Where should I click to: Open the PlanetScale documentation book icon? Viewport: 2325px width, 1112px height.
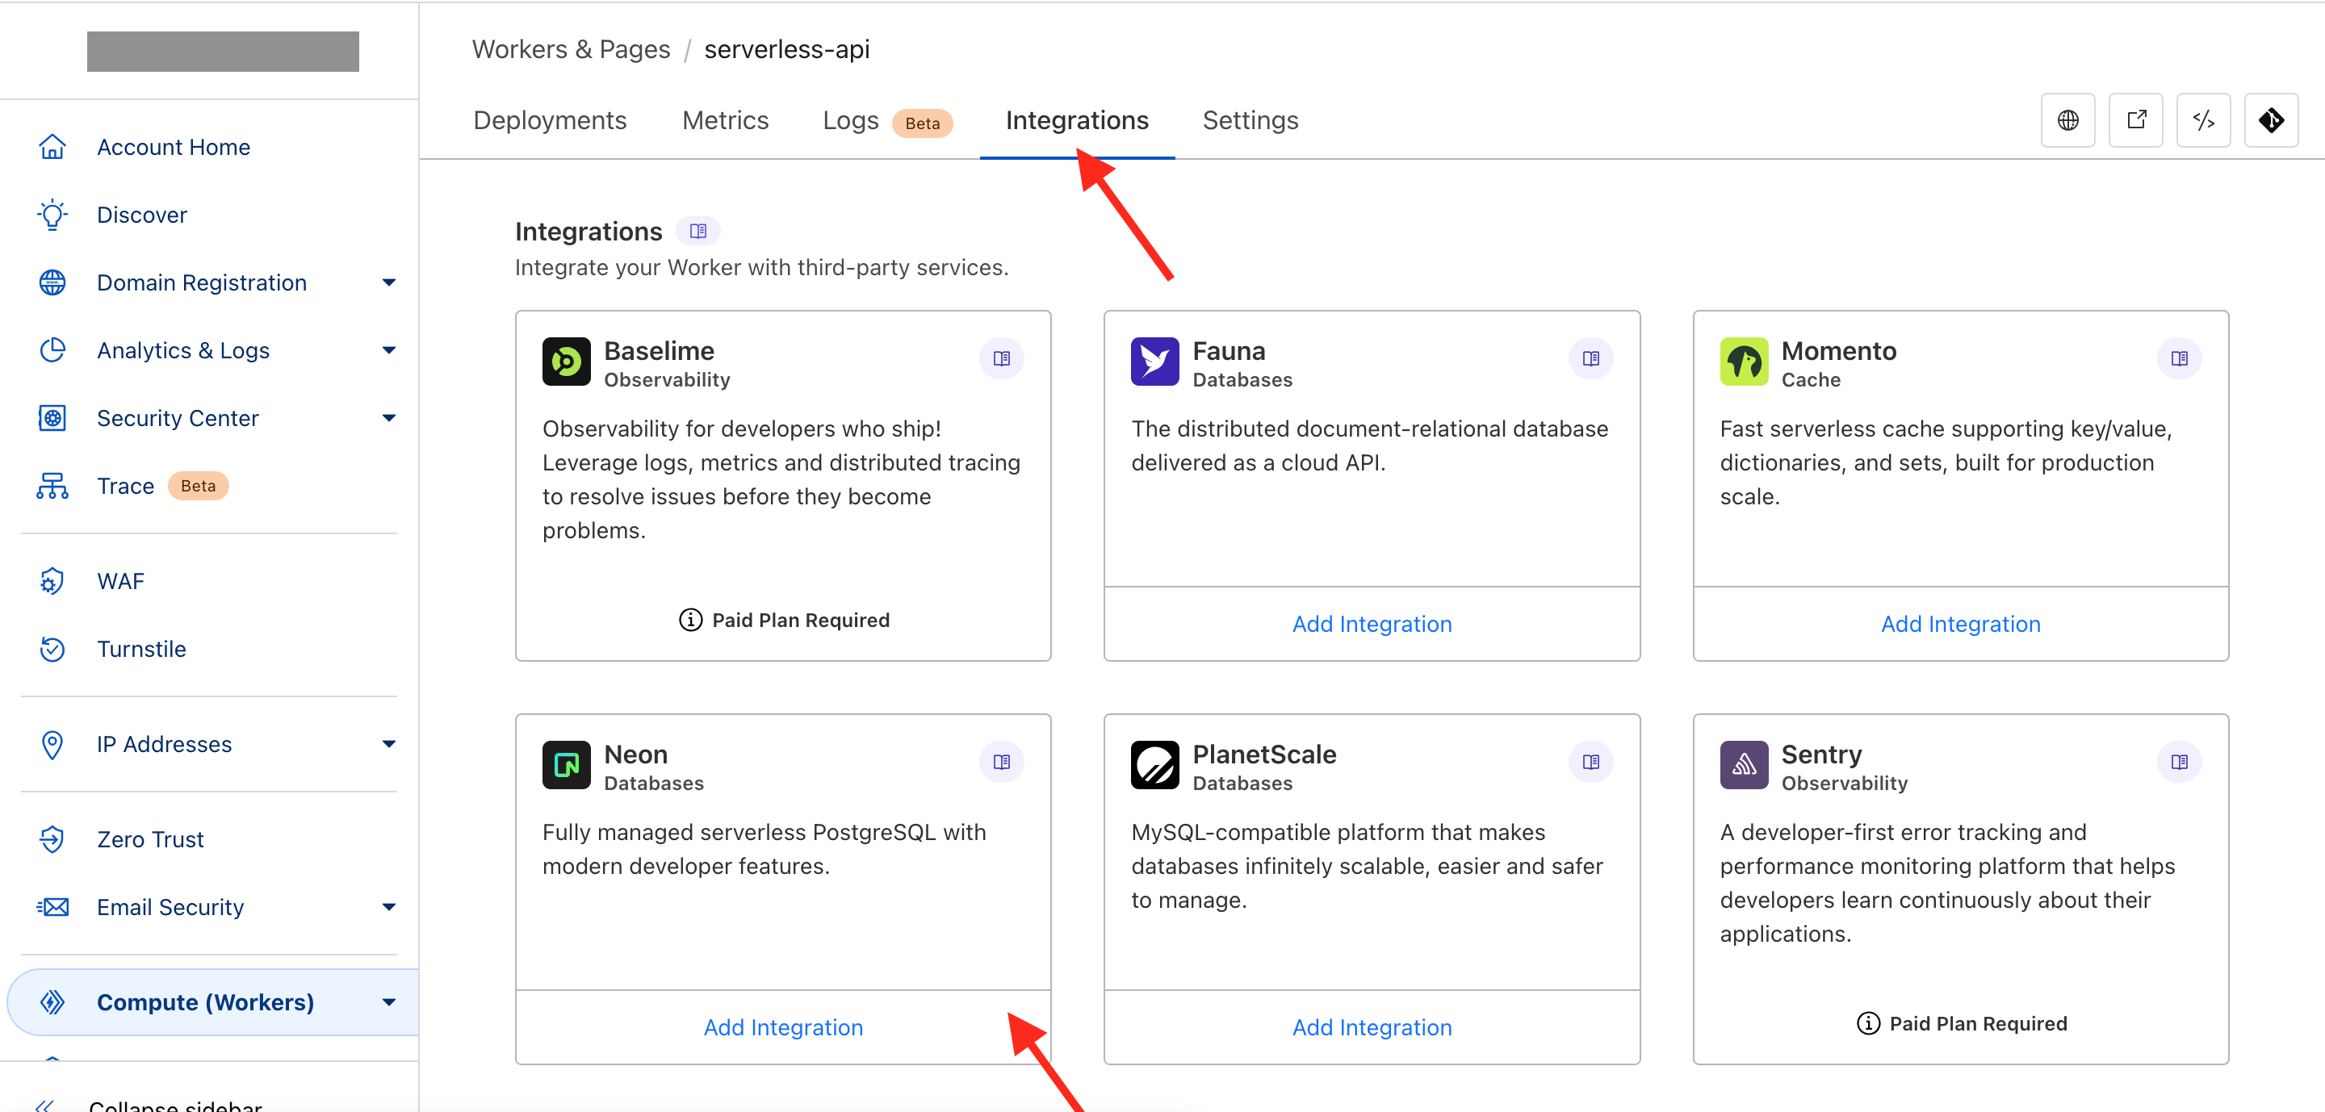pos(1590,761)
